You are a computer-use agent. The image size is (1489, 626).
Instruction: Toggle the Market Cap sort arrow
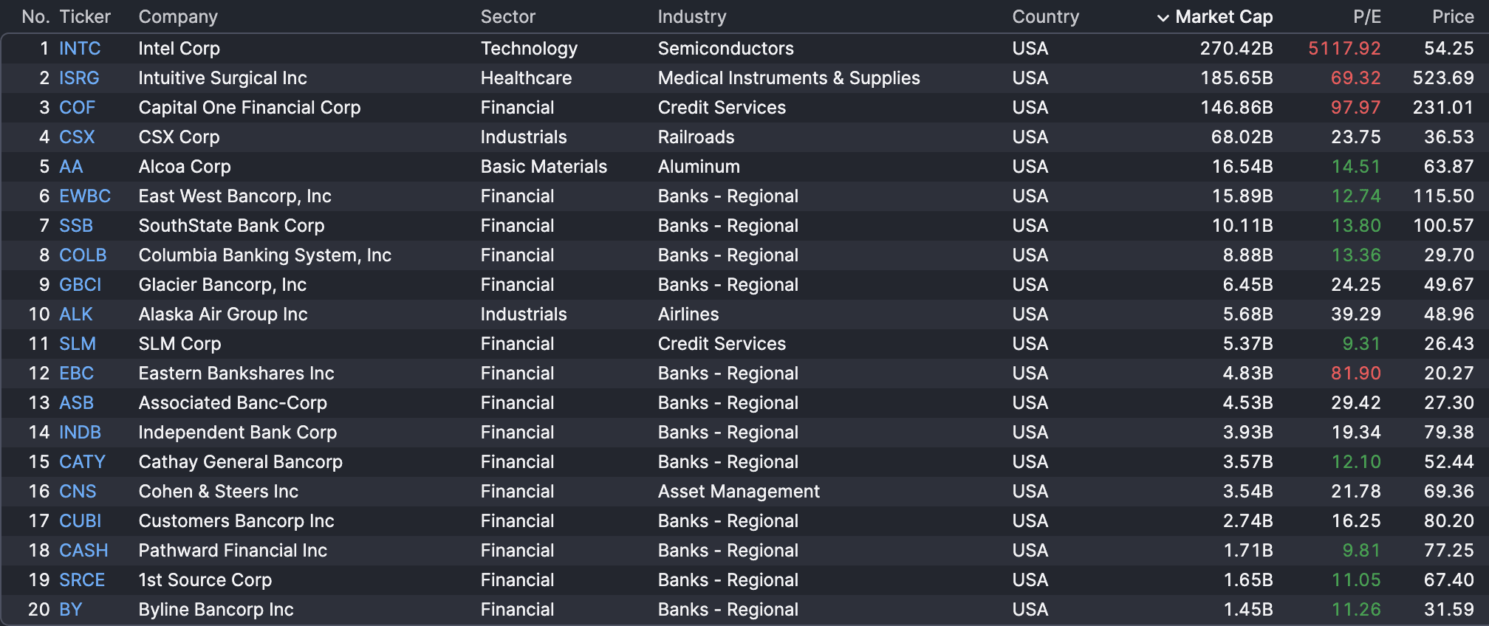(1163, 18)
